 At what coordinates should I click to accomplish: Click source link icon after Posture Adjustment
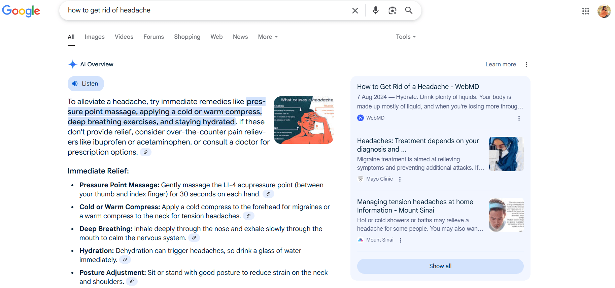pyautogui.click(x=132, y=282)
